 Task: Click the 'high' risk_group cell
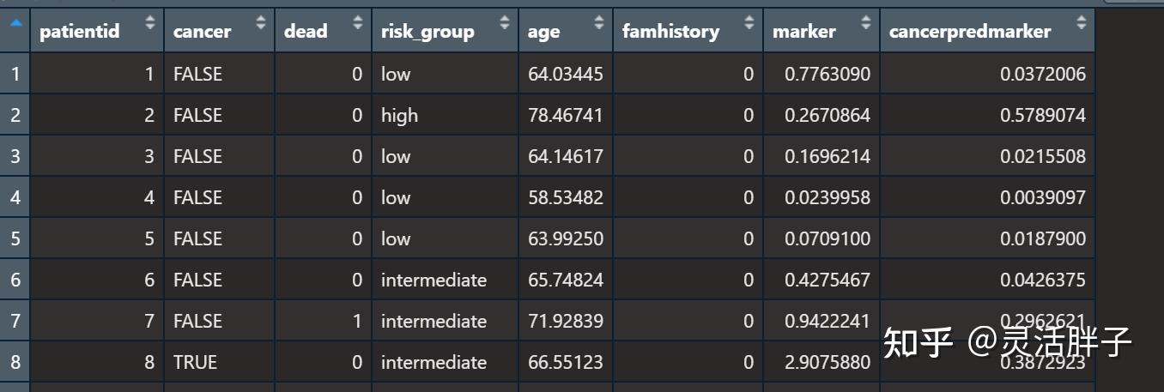pyautogui.click(x=400, y=116)
